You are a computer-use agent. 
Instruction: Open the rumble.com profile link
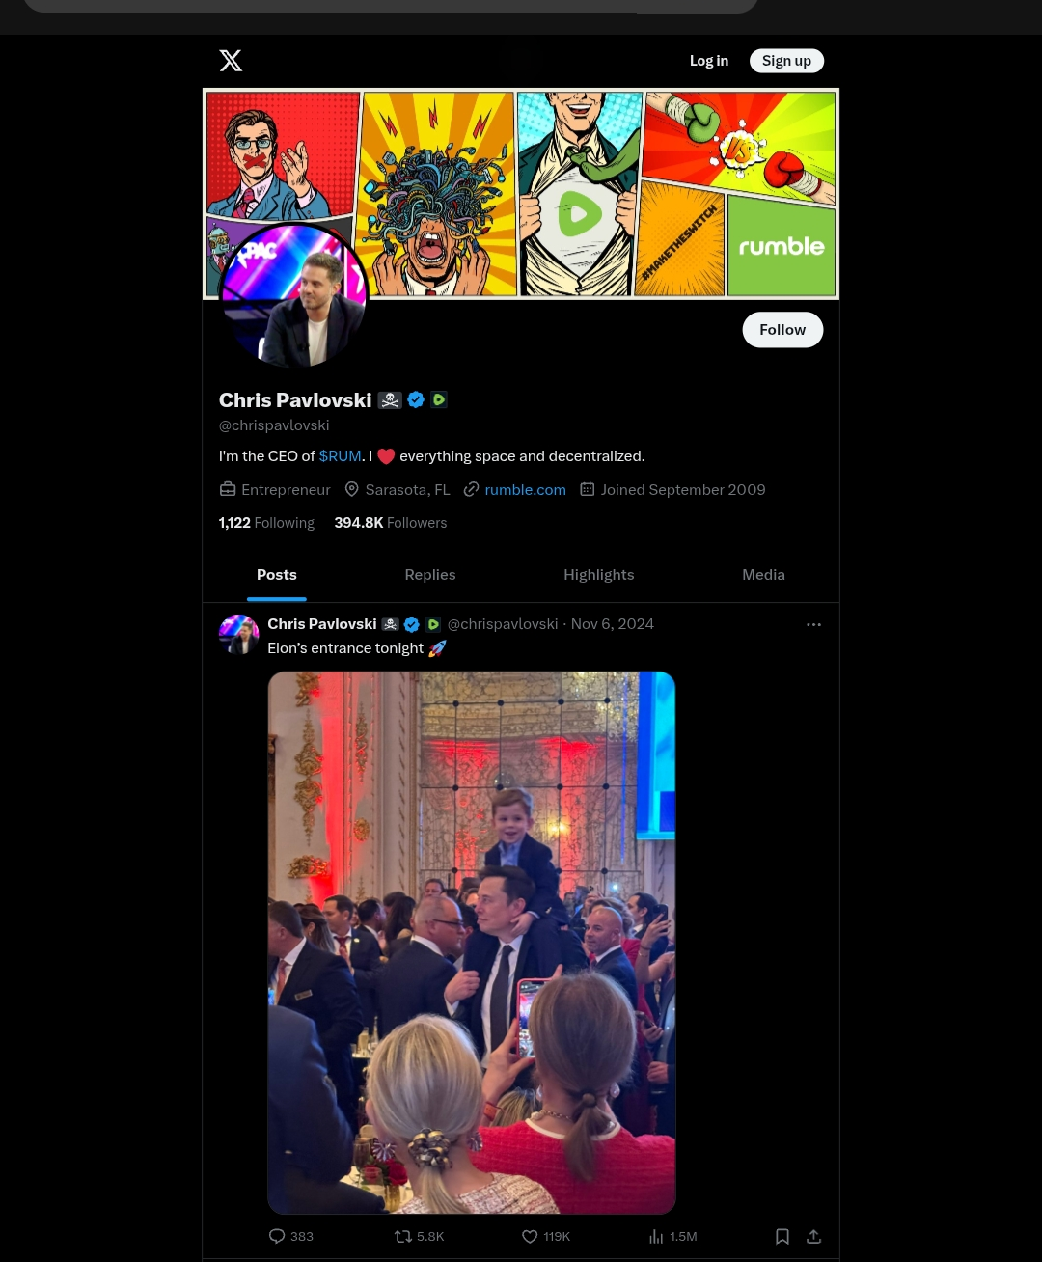(526, 489)
